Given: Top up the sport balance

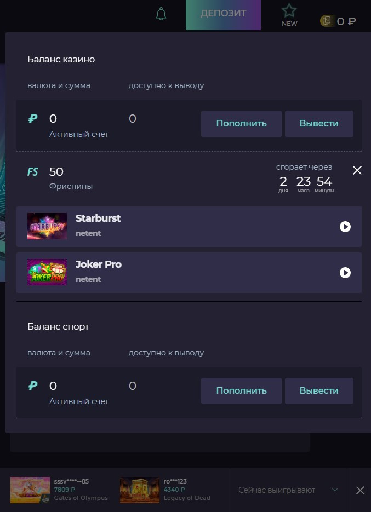Looking at the screenshot, I should click(x=241, y=391).
